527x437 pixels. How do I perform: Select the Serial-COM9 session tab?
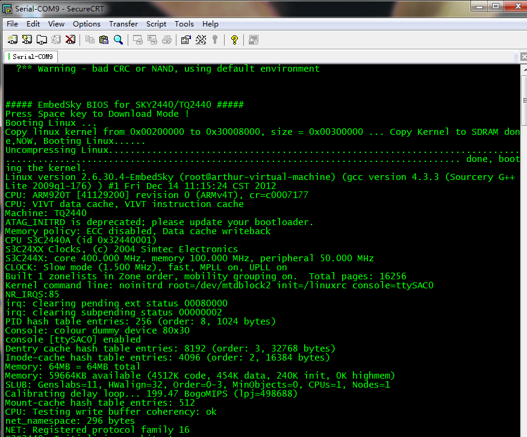pyautogui.click(x=33, y=57)
